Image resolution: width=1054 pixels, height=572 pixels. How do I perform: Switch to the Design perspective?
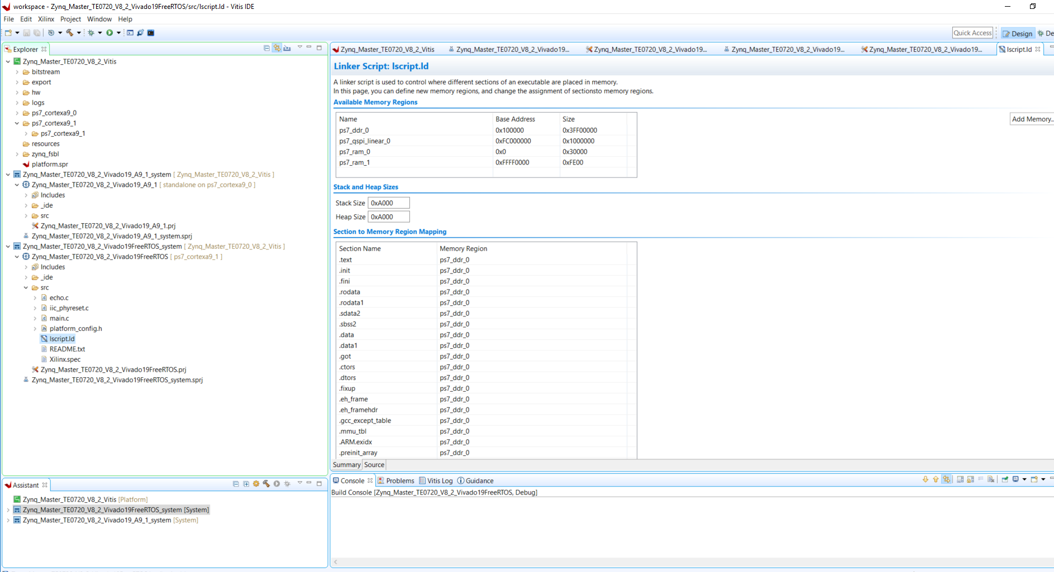(x=1018, y=33)
